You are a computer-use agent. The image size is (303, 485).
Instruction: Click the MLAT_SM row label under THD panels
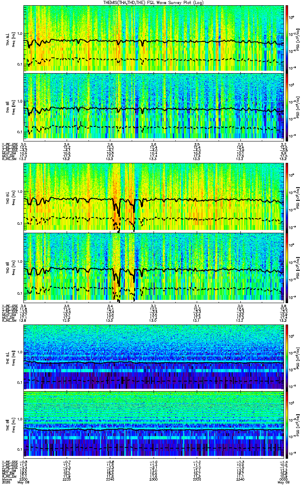8,314
